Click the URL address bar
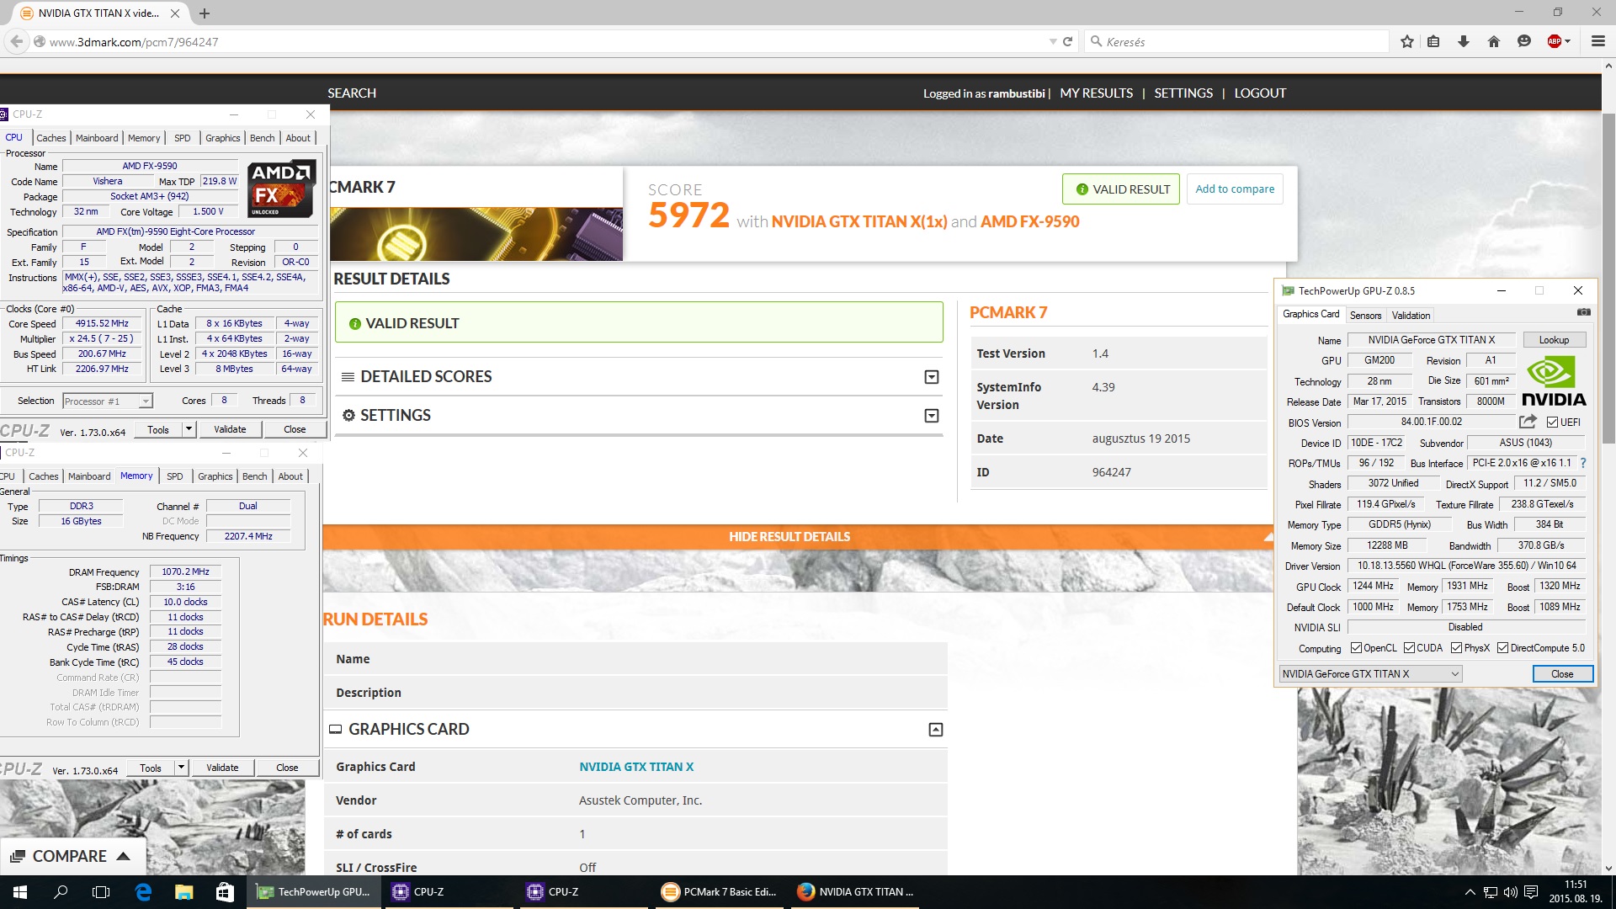The image size is (1616, 909). (x=539, y=41)
